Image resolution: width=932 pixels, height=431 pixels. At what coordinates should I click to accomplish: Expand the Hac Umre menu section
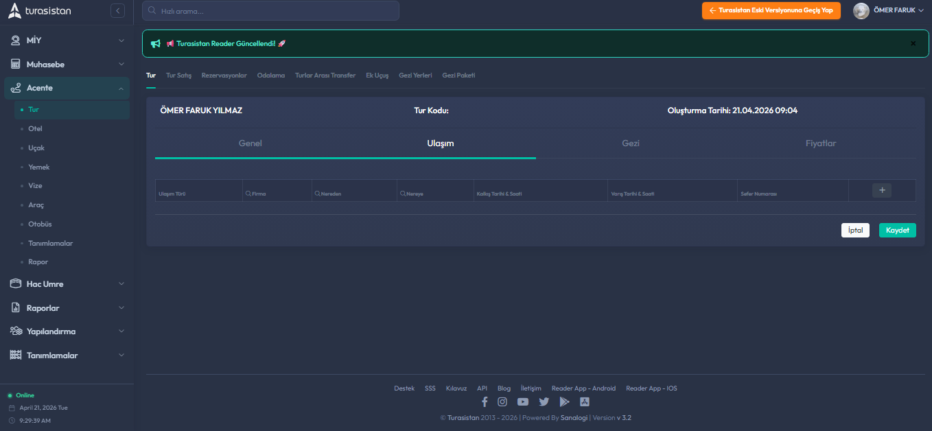tap(66, 284)
